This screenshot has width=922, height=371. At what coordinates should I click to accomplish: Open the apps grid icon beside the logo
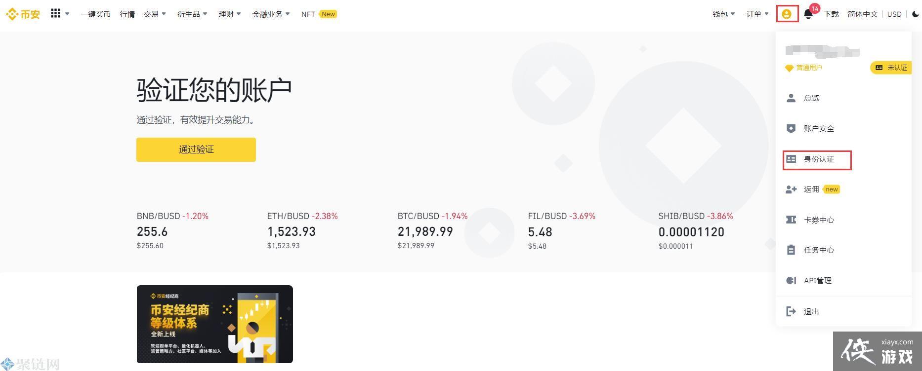pyautogui.click(x=55, y=13)
